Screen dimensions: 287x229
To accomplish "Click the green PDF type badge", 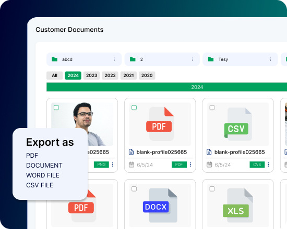I will click(179, 164).
